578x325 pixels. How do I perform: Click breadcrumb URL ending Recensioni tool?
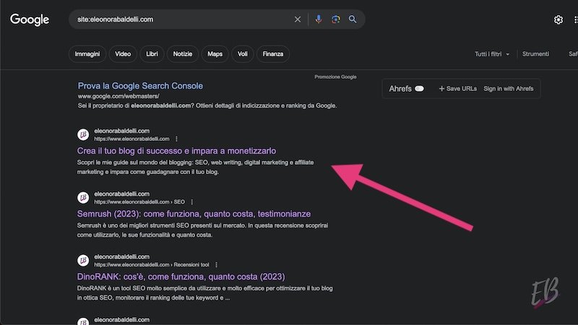(152, 265)
